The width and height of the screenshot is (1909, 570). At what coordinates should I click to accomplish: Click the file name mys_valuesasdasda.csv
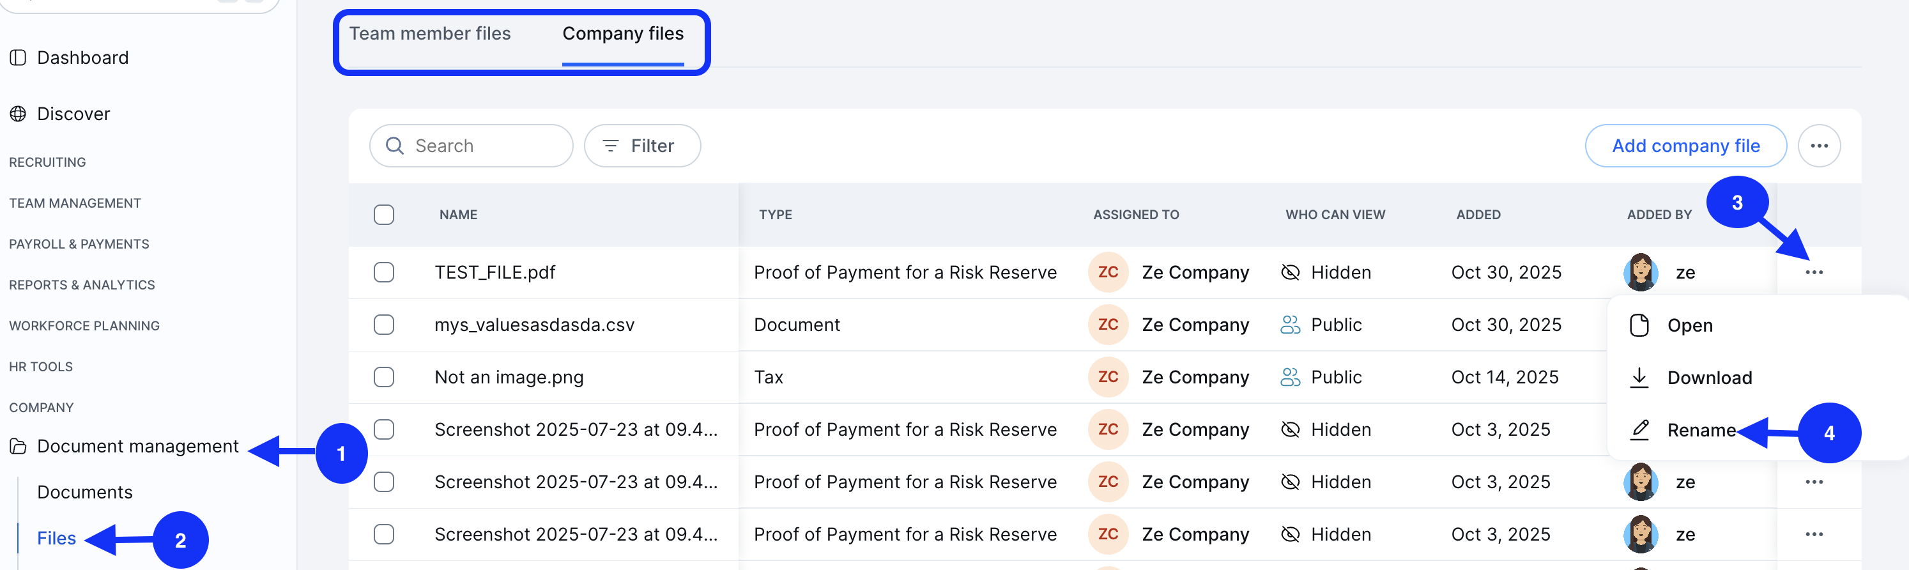(534, 325)
